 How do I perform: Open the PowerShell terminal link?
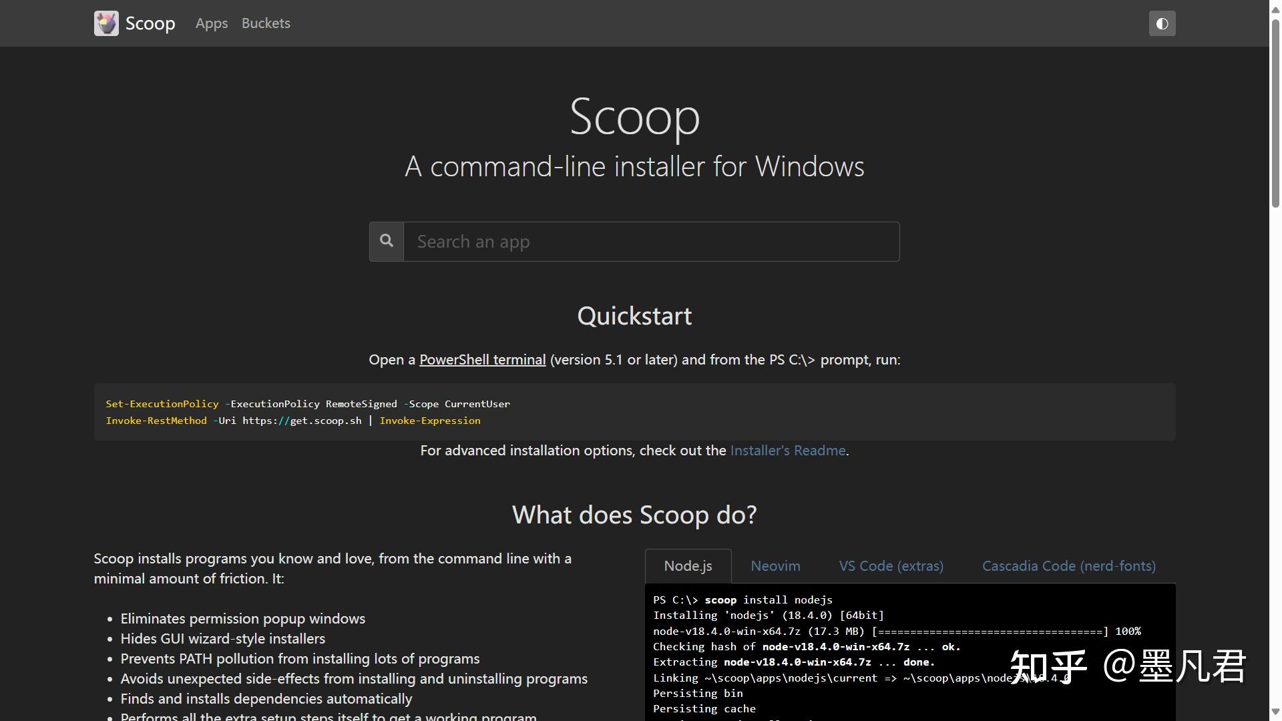point(481,359)
